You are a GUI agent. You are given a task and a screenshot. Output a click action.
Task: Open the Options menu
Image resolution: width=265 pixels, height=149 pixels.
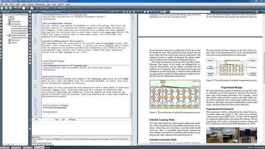coord(61,4)
